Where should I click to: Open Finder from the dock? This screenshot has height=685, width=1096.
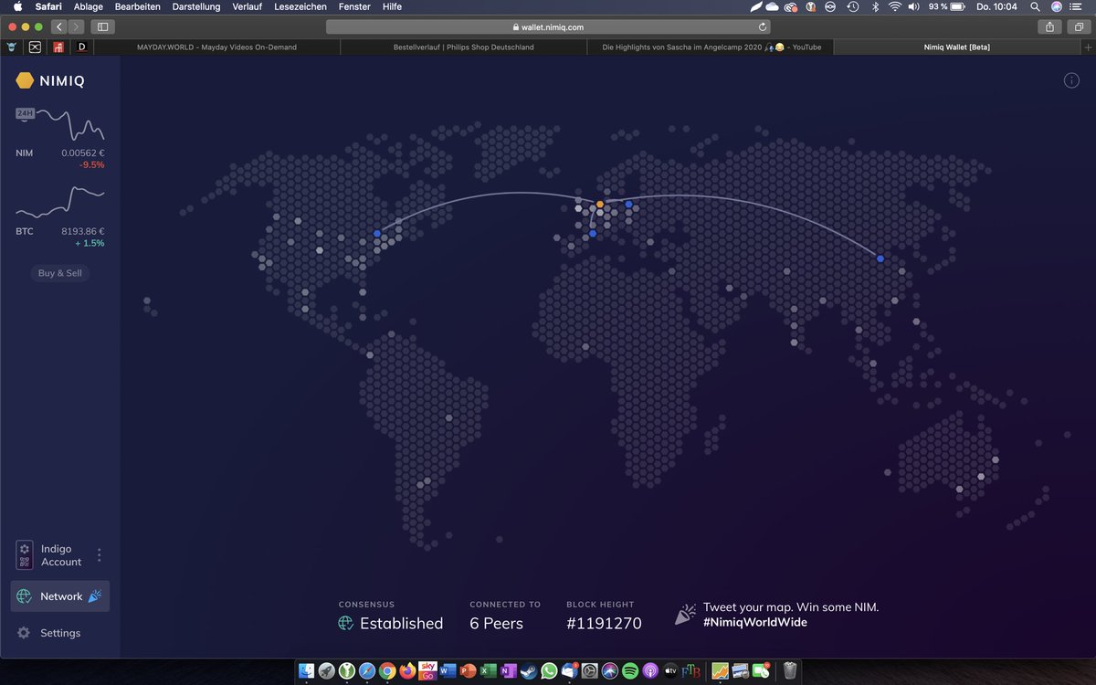306,671
